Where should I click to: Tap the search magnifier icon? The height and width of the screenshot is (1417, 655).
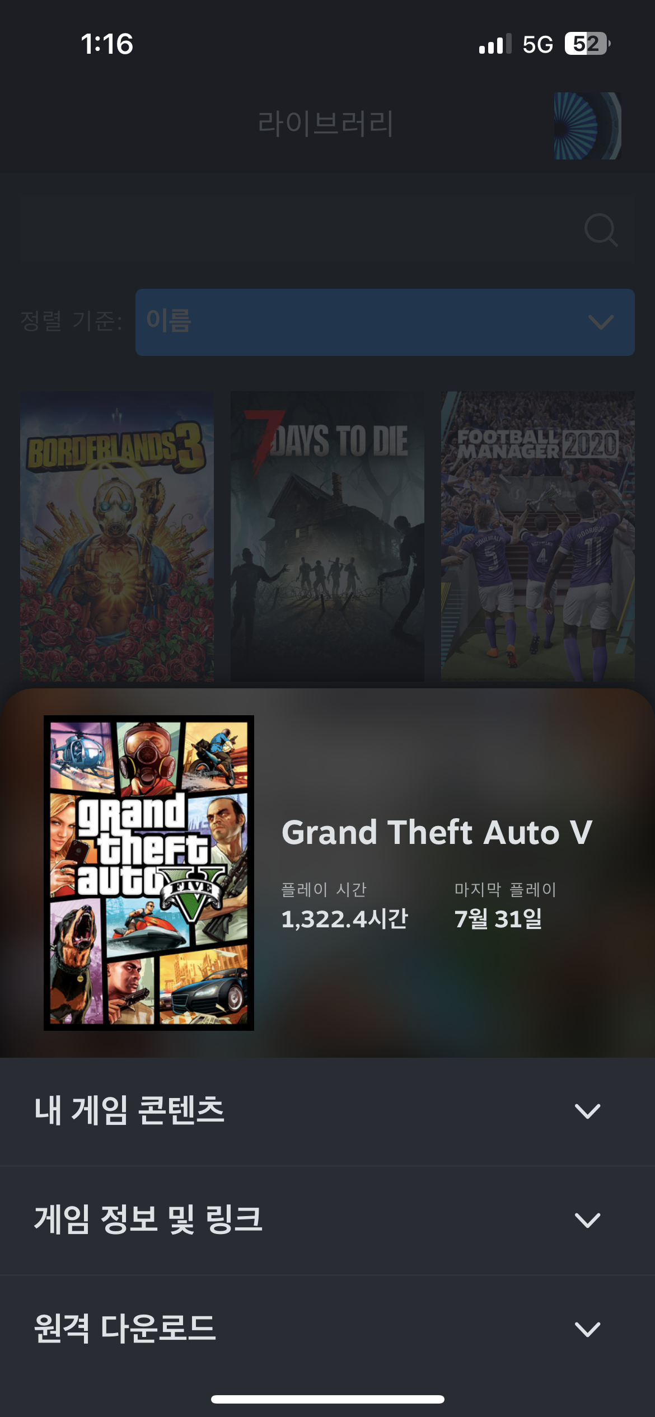pos(601,230)
